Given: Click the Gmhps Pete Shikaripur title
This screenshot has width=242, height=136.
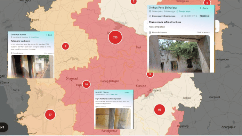Looking at the screenshot, I should click(163, 8).
